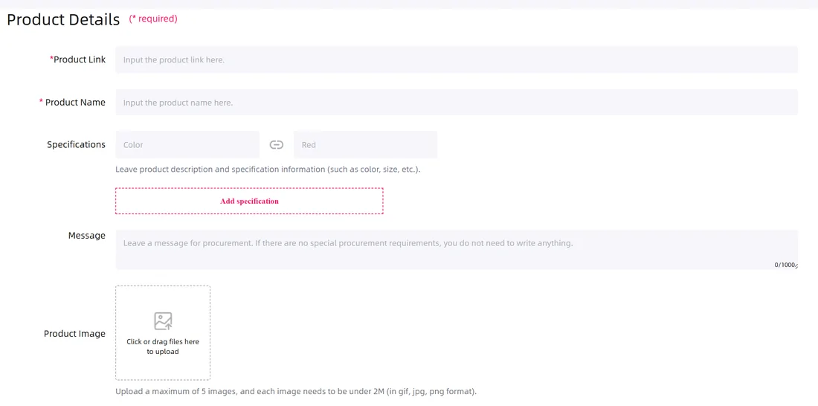Click the '0/1000' character counter

pos(784,265)
